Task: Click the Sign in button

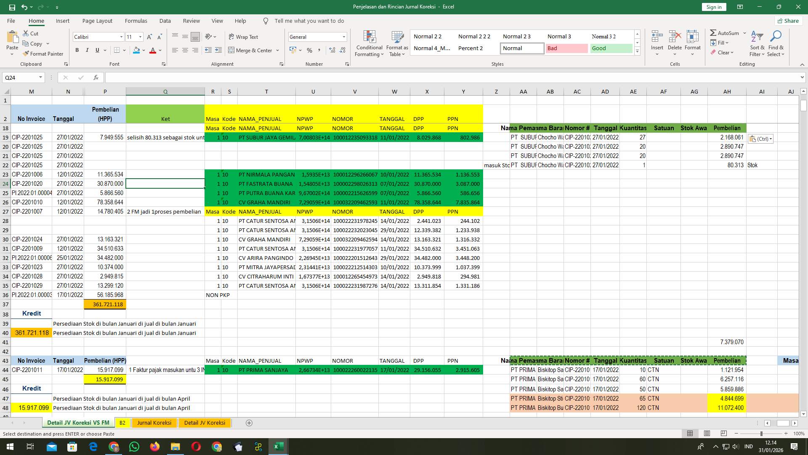Action: point(713,7)
